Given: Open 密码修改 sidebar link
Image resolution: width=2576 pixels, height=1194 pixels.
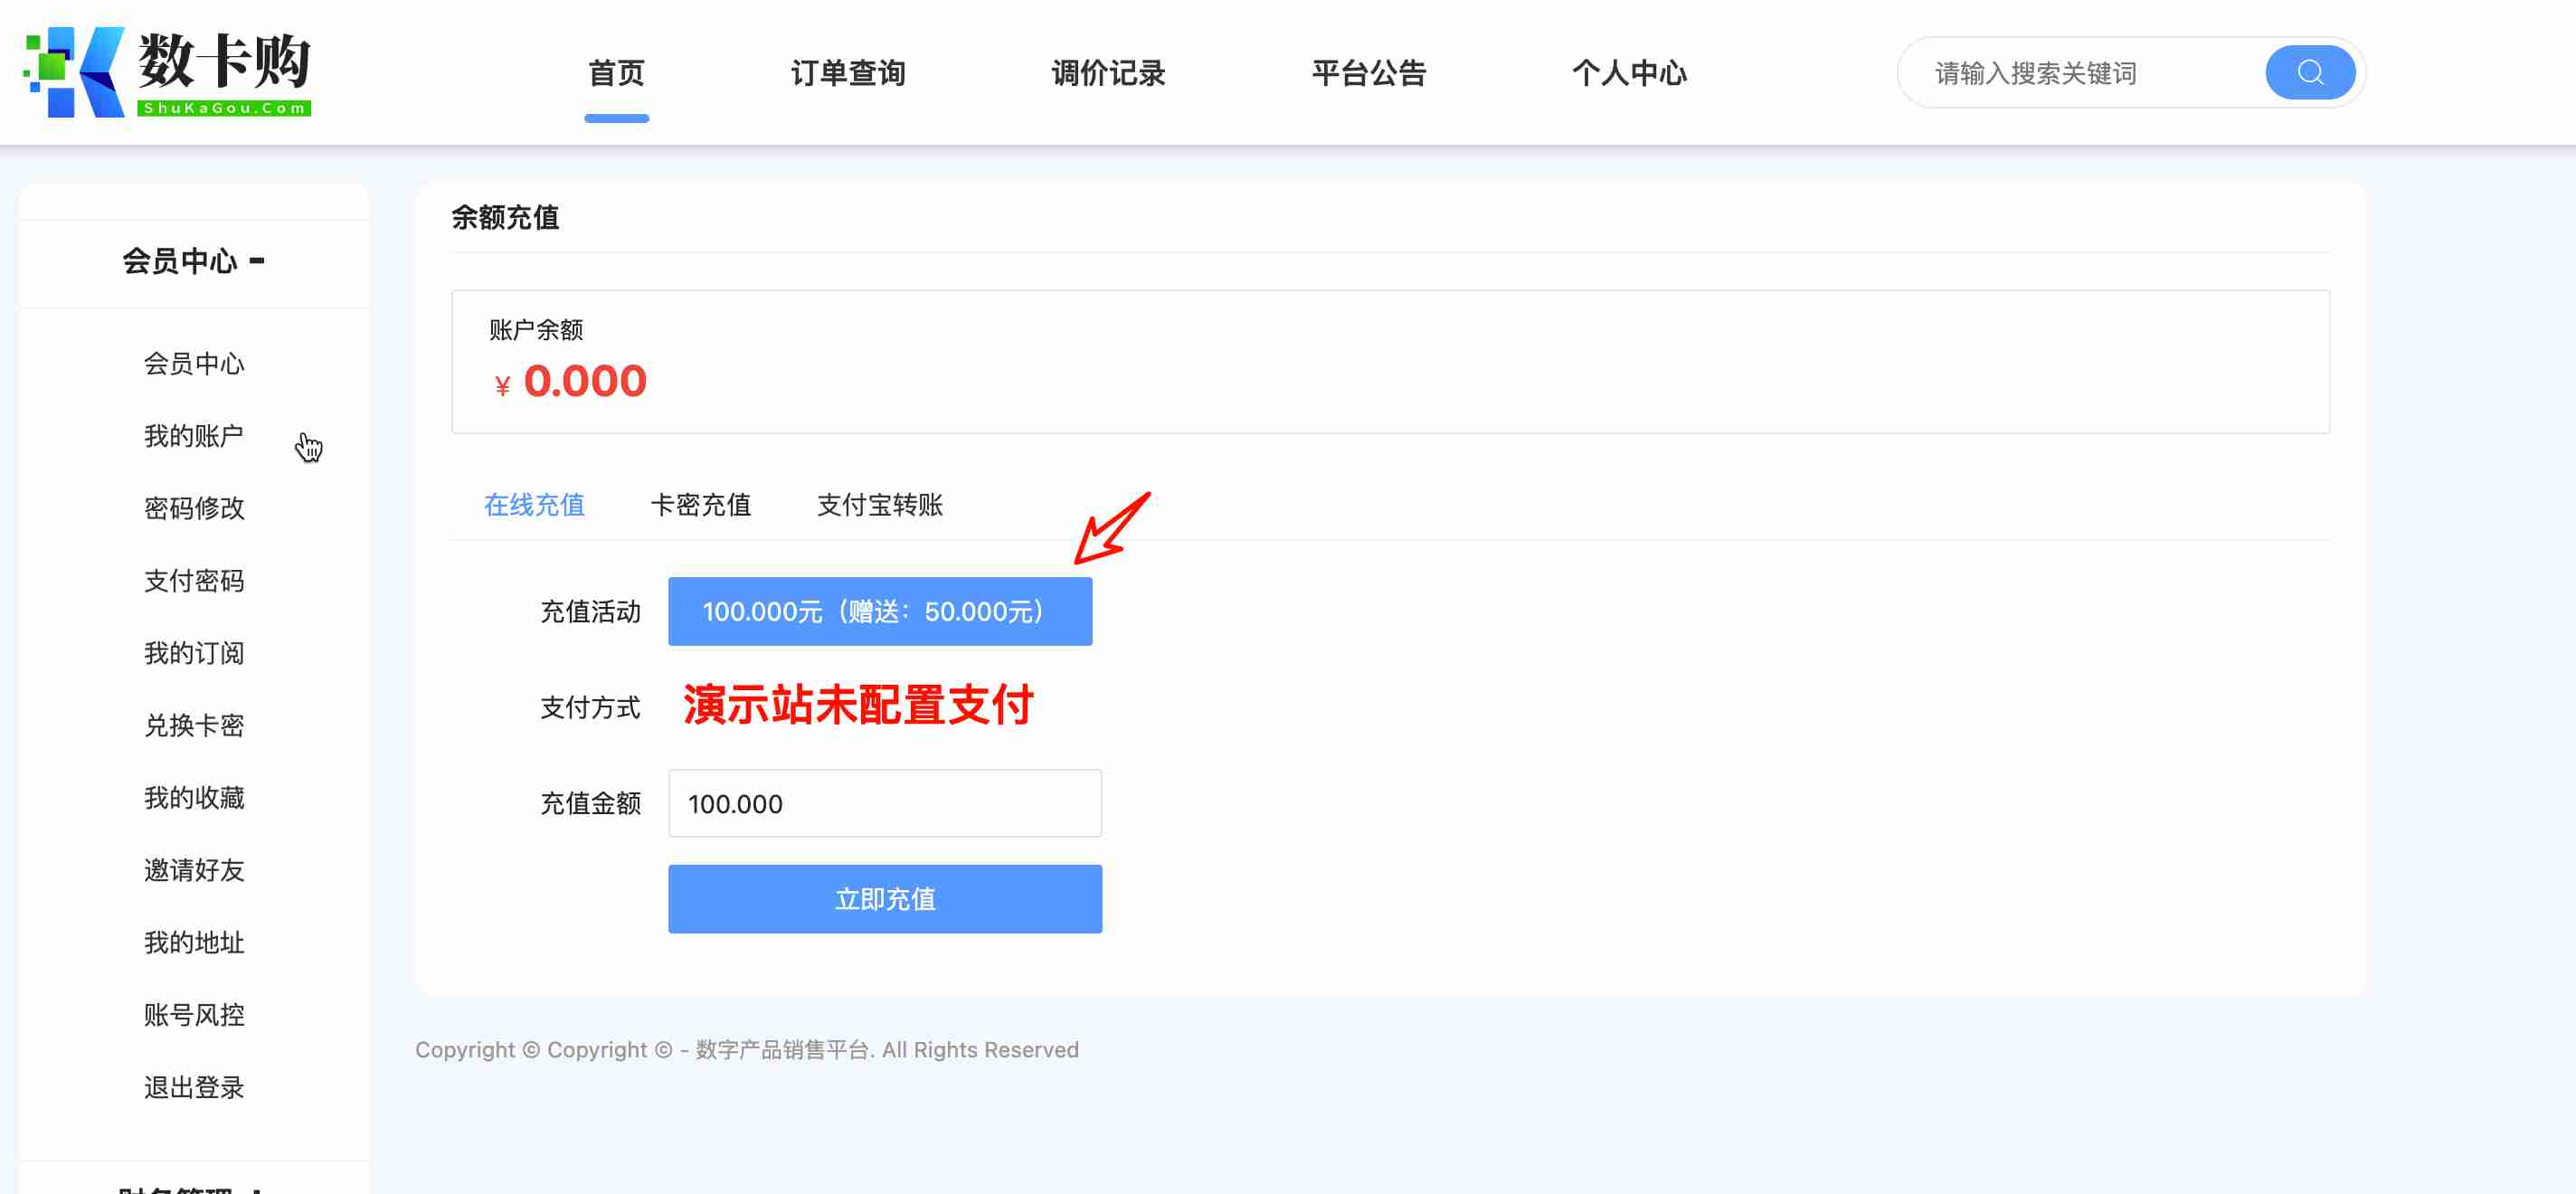Looking at the screenshot, I should 194,508.
